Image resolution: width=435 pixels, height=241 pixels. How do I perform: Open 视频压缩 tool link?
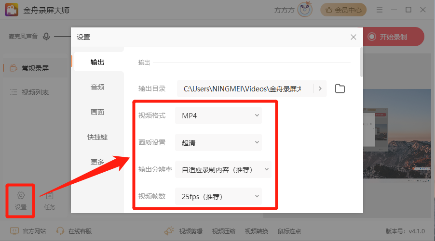click(x=224, y=231)
